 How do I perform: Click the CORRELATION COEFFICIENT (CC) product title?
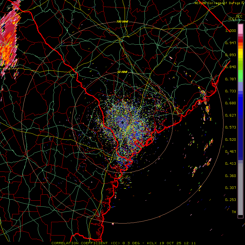tap(86, 243)
